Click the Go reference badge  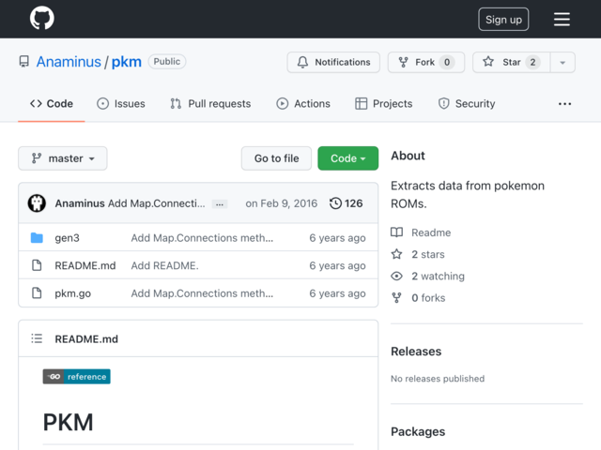[77, 377]
